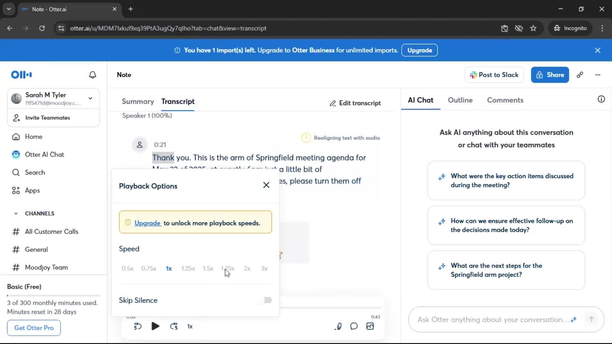This screenshot has width=612, height=344.
Task: Click Ask Otter chat input field
Action: [x=492, y=319]
